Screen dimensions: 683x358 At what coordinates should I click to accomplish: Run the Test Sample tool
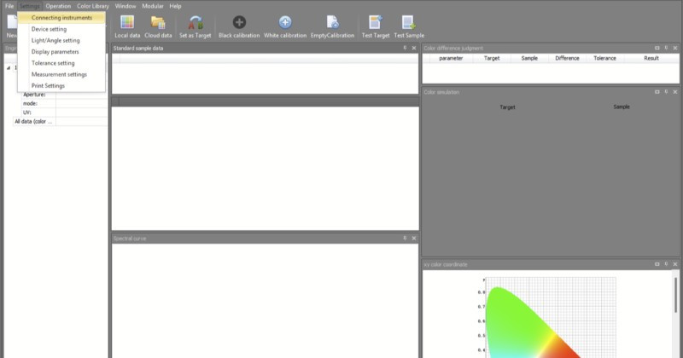coord(409,26)
